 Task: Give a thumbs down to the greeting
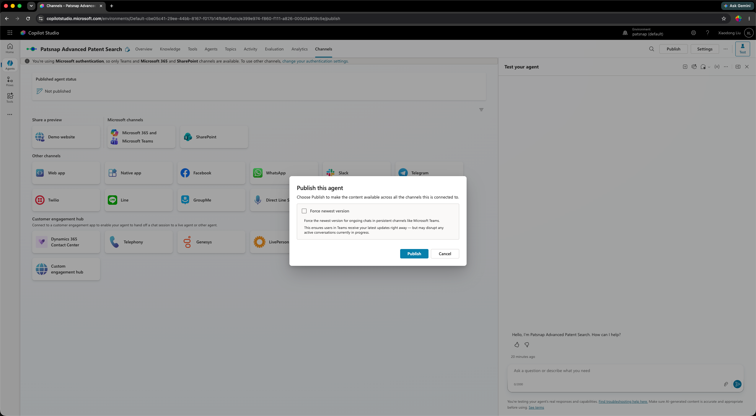[x=527, y=345]
